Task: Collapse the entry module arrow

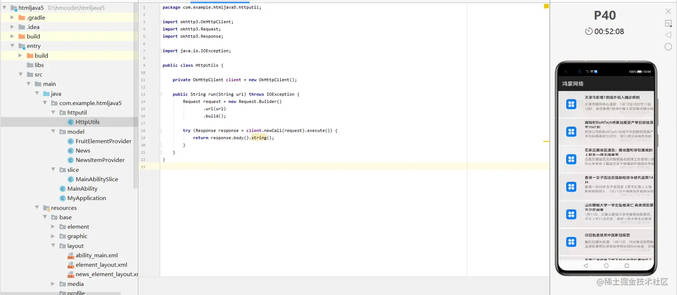Action: (x=12, y=46)
